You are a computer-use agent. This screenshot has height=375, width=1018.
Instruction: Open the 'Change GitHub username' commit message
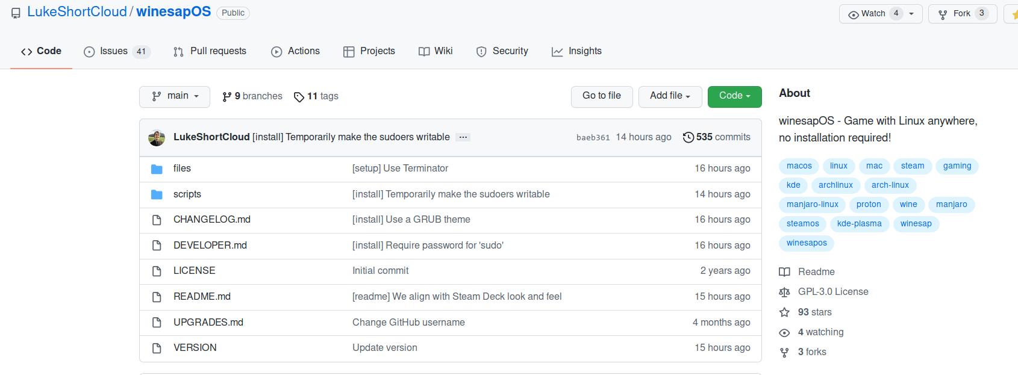(x=408, y=323)
